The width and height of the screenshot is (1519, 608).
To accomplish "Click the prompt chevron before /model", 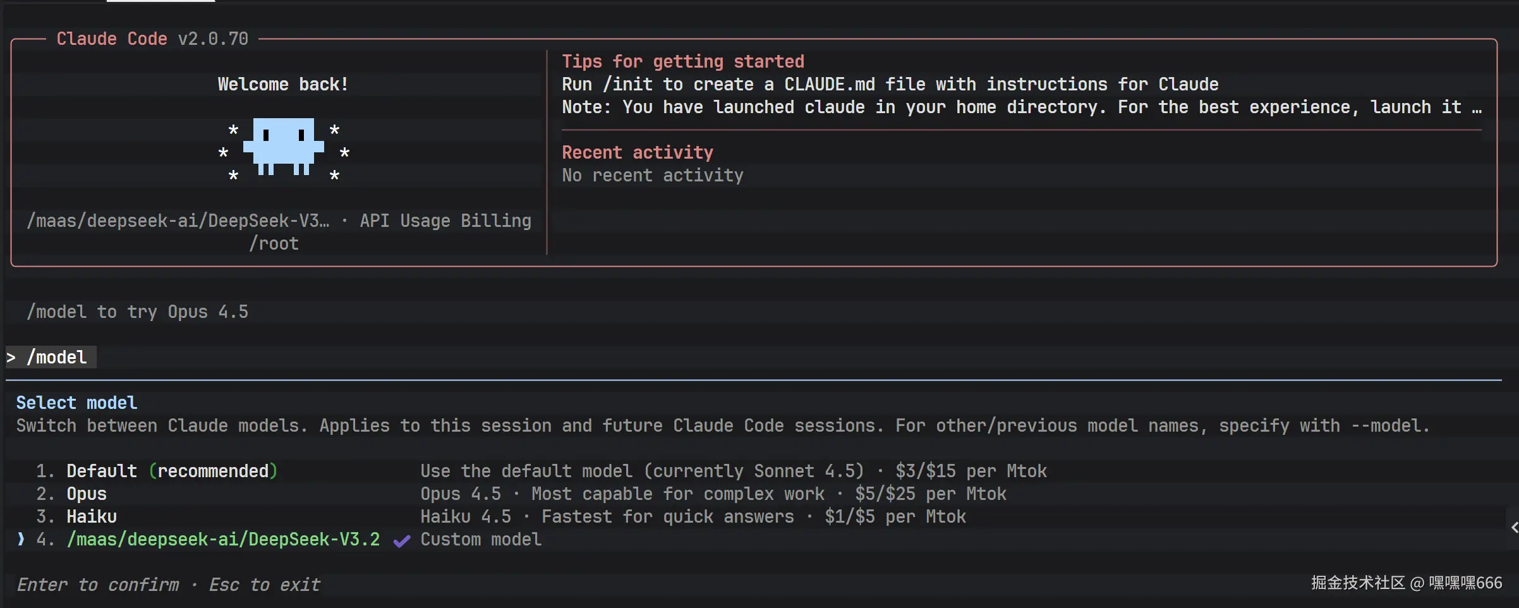I will [11, 358].
